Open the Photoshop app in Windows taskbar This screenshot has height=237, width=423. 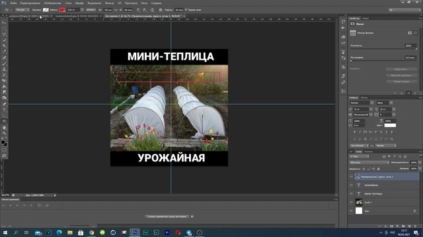(135, 232)
